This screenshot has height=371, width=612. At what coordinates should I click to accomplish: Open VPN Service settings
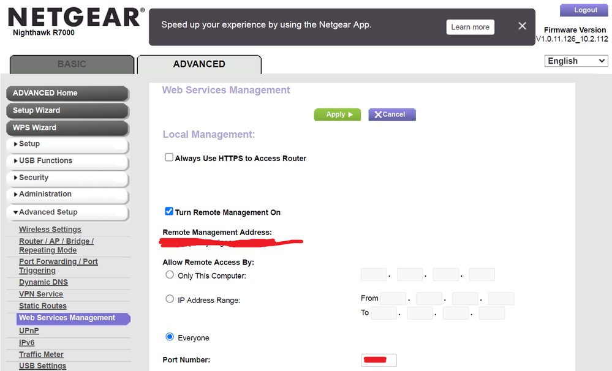pyautogui.click(x=41, y=294)
